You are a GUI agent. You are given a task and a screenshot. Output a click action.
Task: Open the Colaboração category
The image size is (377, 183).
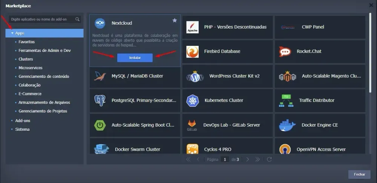pos(29,85)
